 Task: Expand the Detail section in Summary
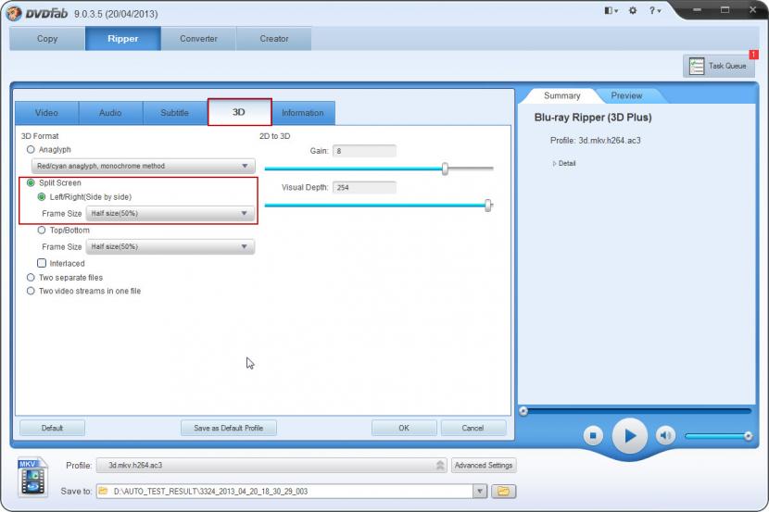click(x=564, y=163)
